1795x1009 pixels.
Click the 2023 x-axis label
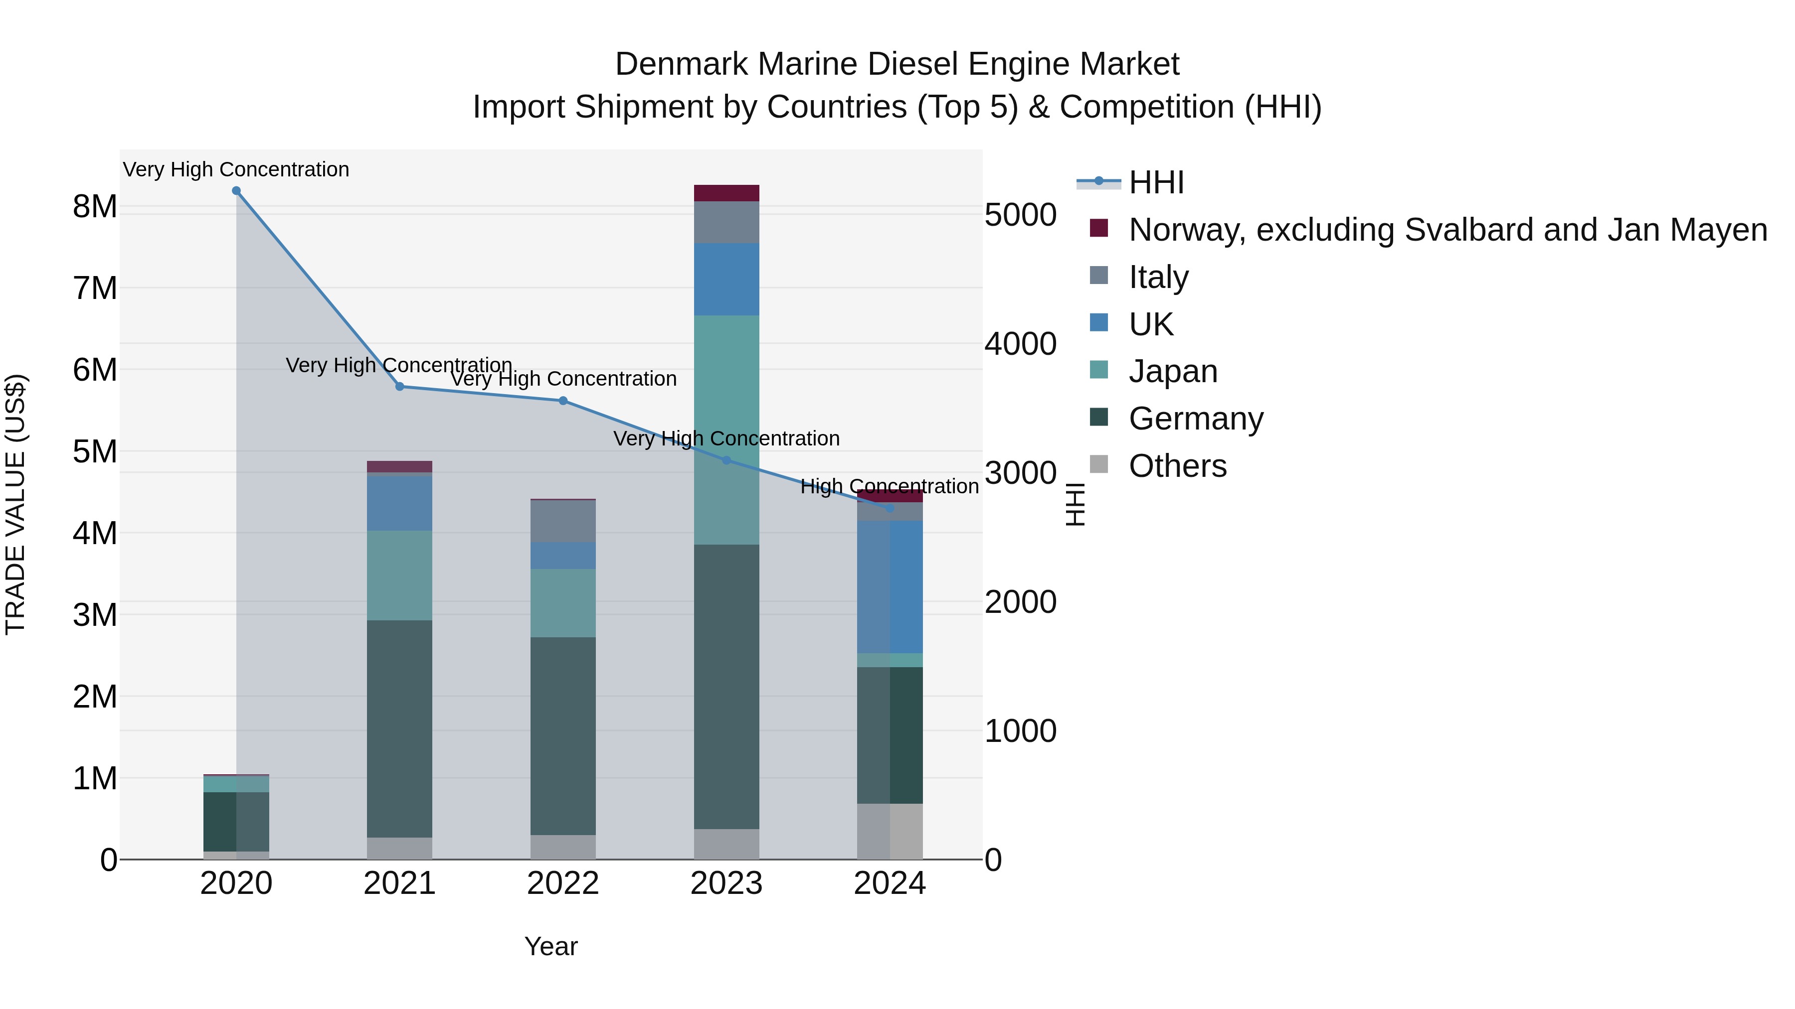[727, 883]
